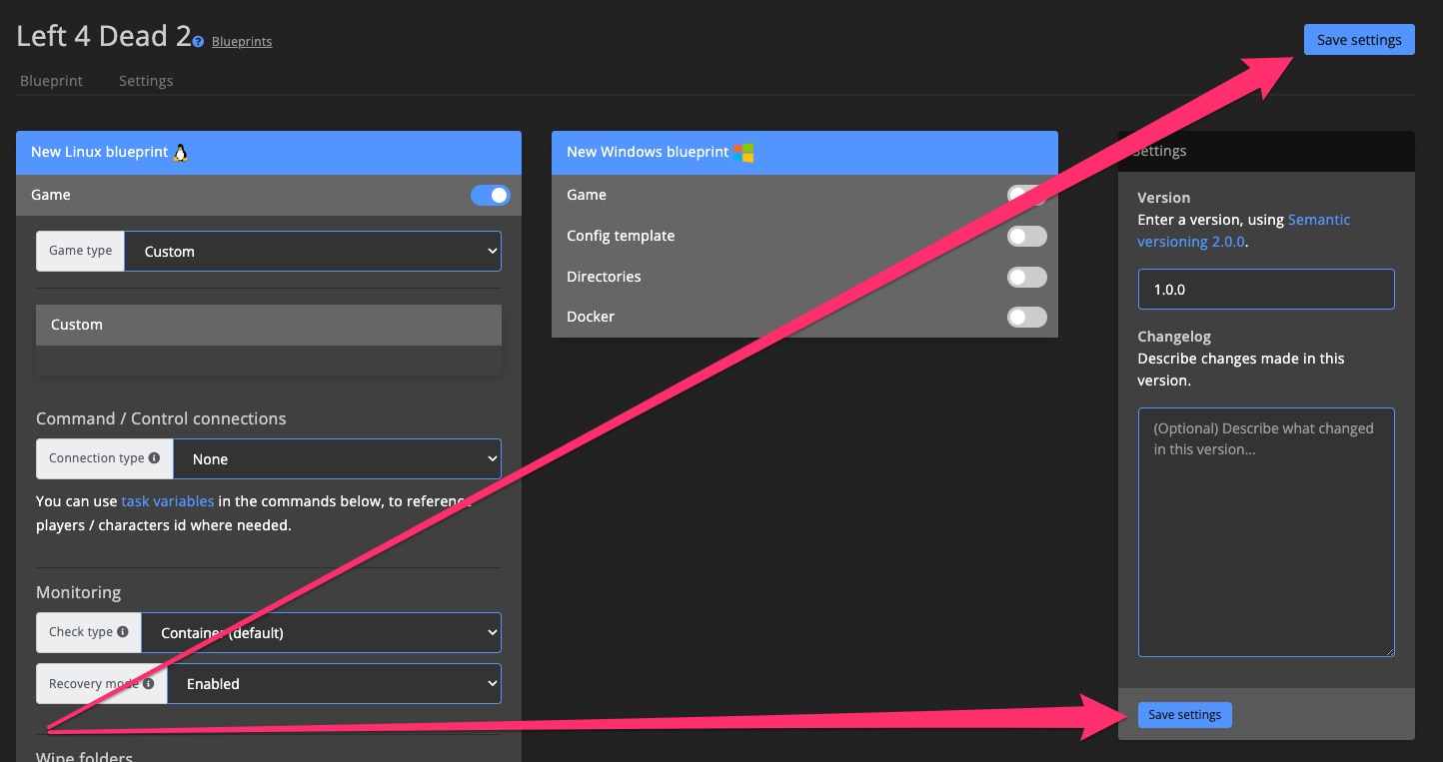The image size is (1443, 762).
Task: Switch to the Settings tab
Action: point(146,81)
